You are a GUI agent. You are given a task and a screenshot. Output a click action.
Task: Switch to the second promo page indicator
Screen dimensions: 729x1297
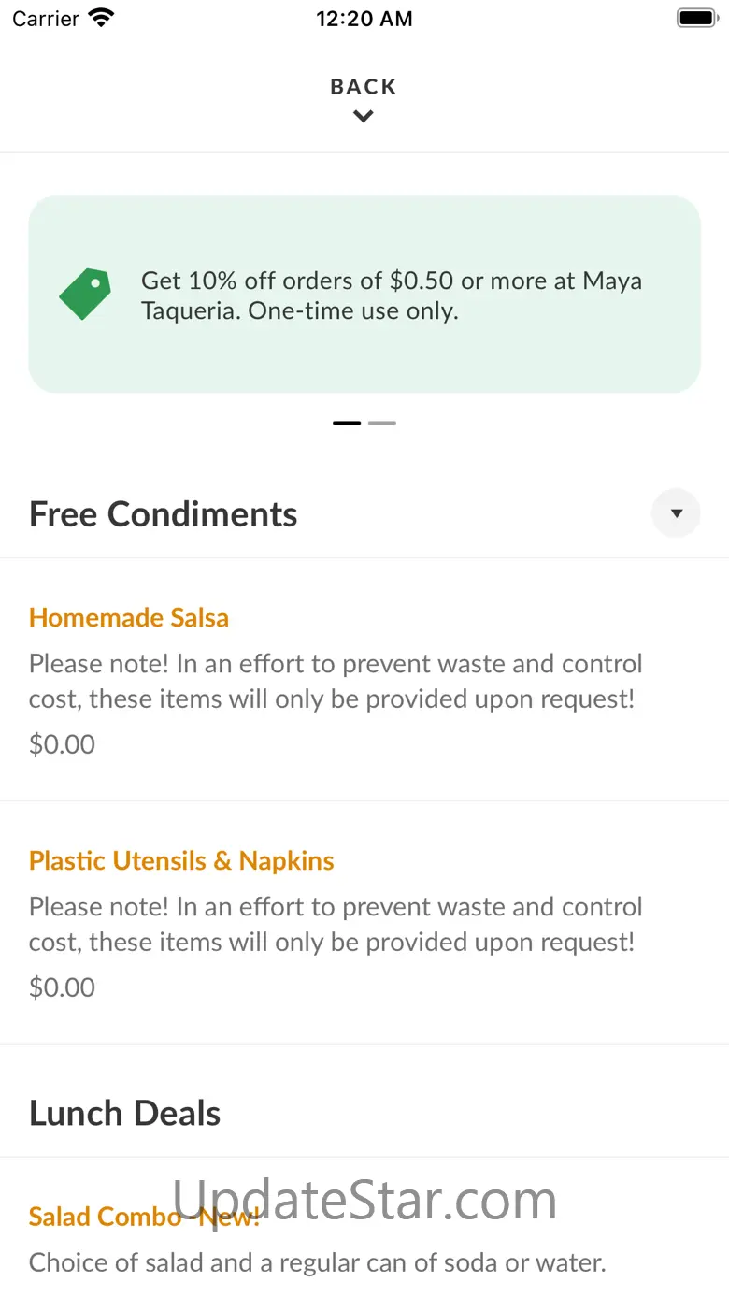(x=382, y=423)
